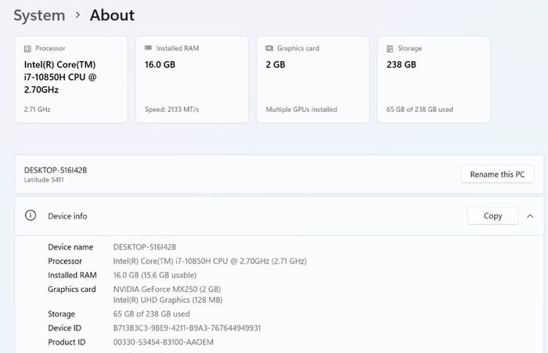This screenshot has width=548, height=353.
Task: Select Storage row value 65 GB of 238 GB used
Action: (x=151, y=314)
